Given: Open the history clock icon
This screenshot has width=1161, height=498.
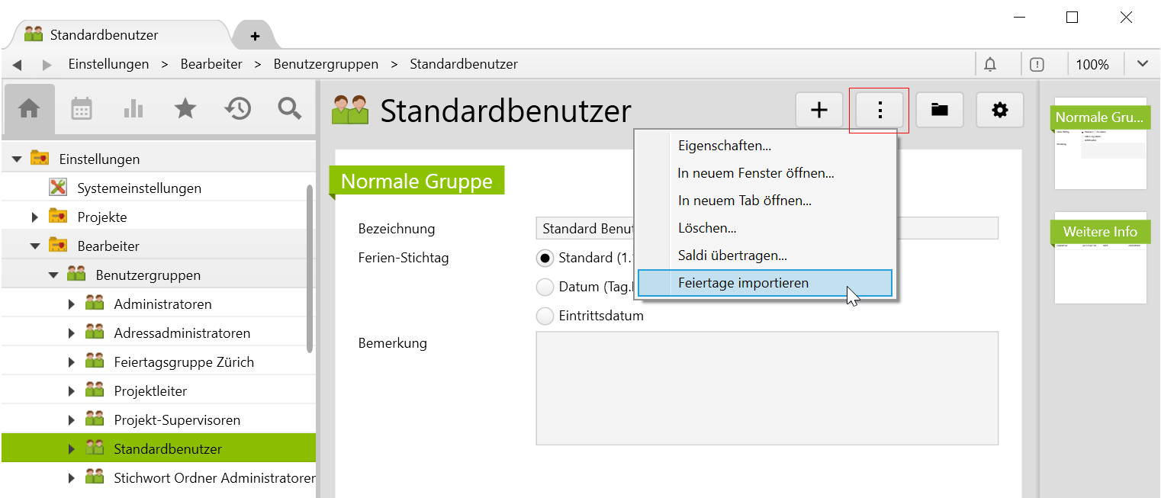Looking at the screenshot, I should pyautogui.click(x=237, y=110).
